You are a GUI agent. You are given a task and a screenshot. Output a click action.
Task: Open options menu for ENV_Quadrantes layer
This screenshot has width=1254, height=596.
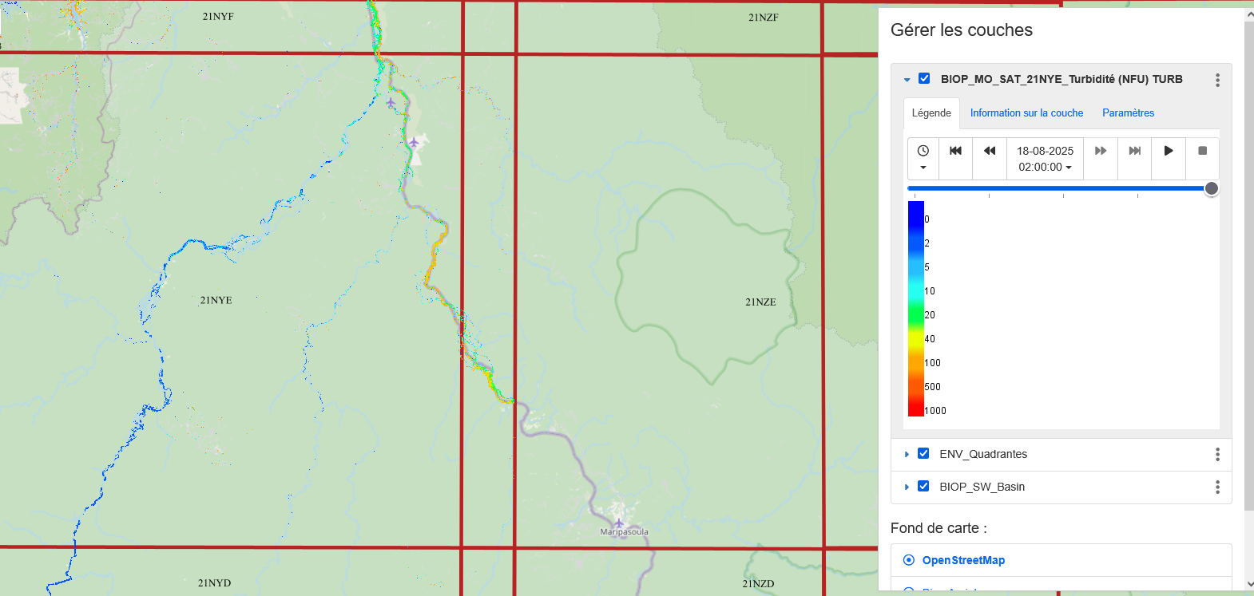click(1217, 454)
